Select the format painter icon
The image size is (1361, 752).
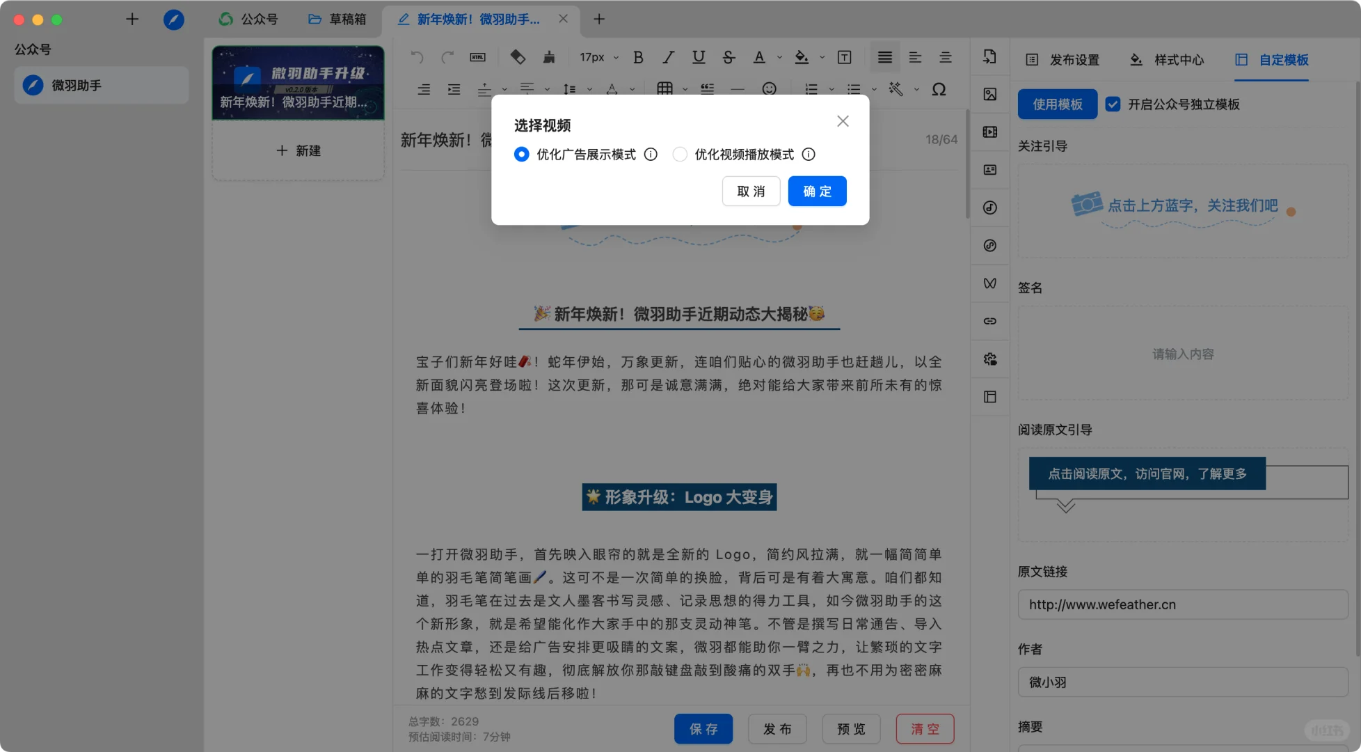click(x=549, y=57)
